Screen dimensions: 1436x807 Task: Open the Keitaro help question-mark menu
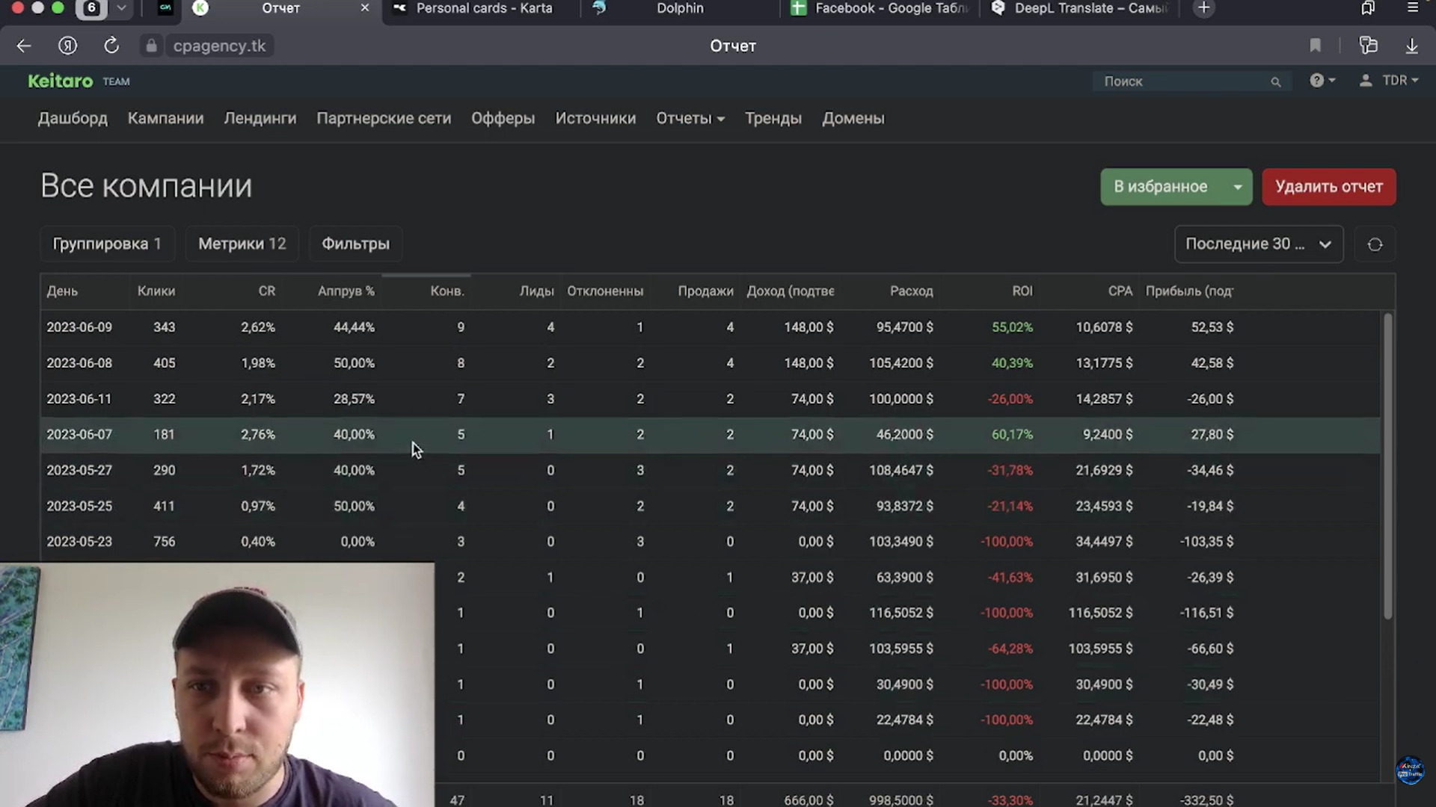point(1322,81)
